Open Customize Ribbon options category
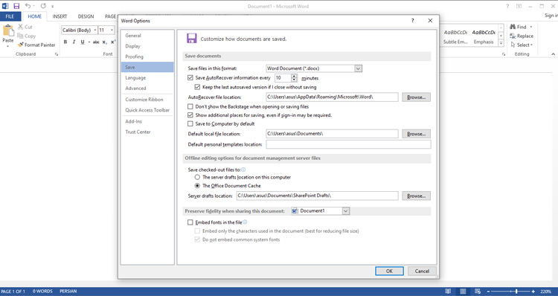 pyautogui.click(x=147, y=100)
